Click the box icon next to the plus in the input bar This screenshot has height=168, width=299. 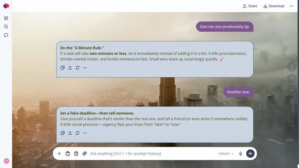pyautogui.click(x=68, y=154)
